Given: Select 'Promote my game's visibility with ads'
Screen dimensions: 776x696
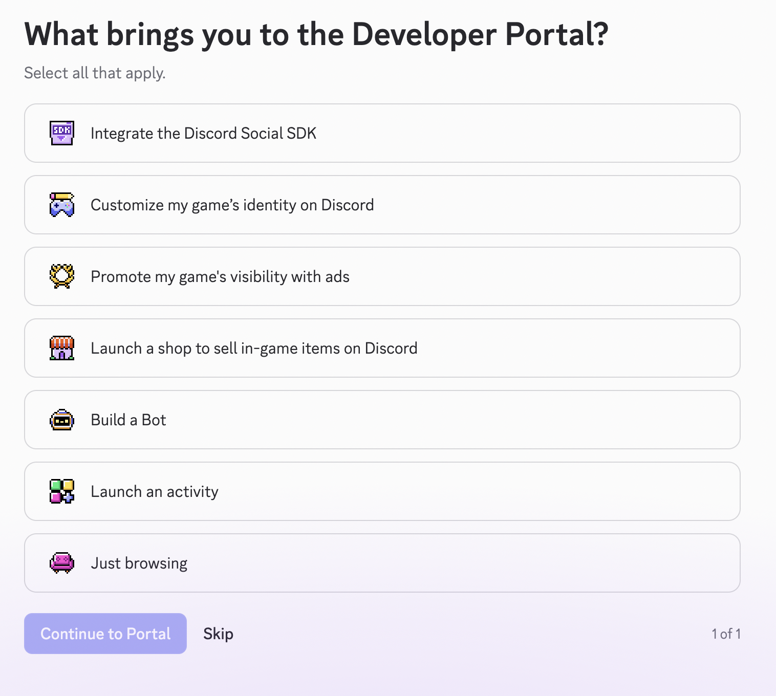Looking at the screenshot, I should 382,276.
